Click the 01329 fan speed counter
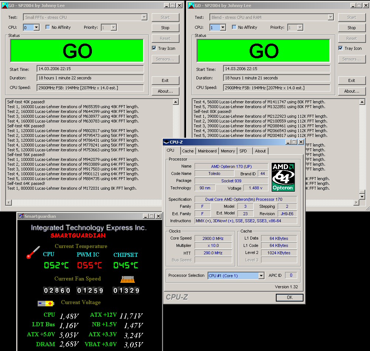 126,290
